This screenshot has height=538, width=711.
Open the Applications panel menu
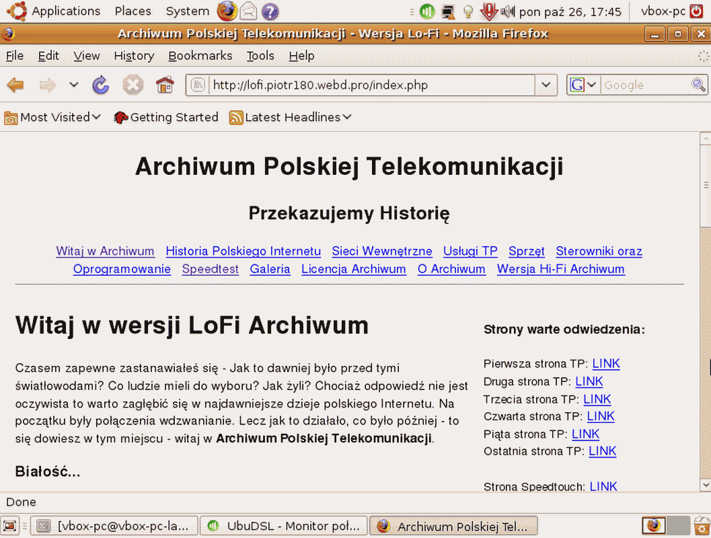66,11
